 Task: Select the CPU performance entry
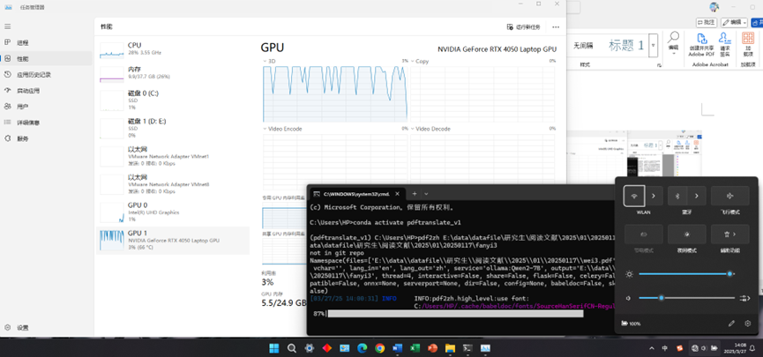173,49
